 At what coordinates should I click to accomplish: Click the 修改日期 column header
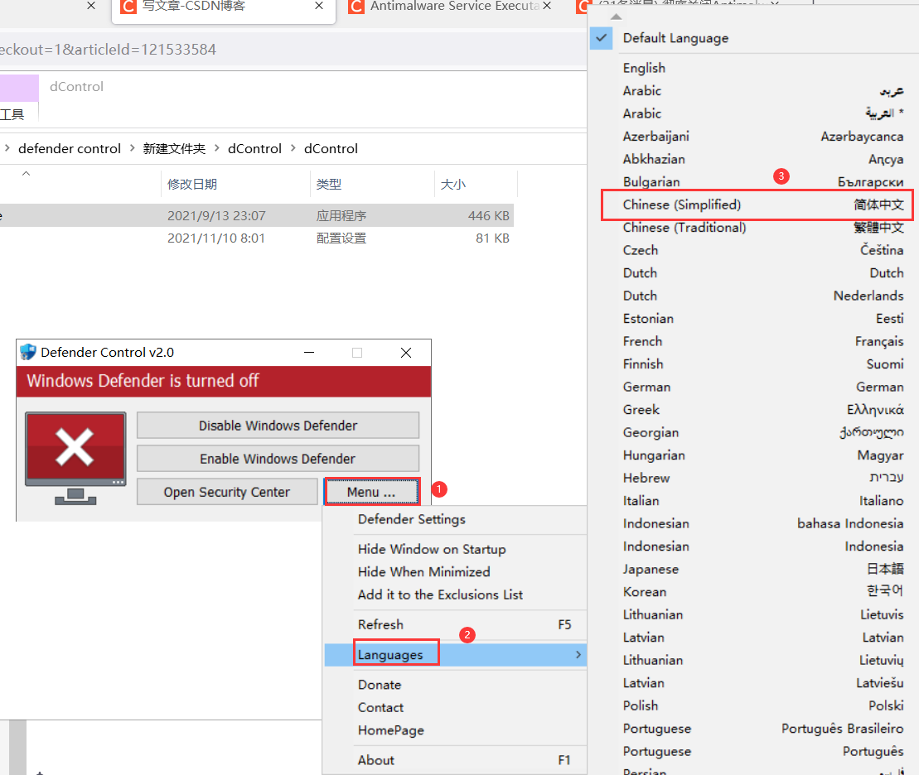pos(235,184)
